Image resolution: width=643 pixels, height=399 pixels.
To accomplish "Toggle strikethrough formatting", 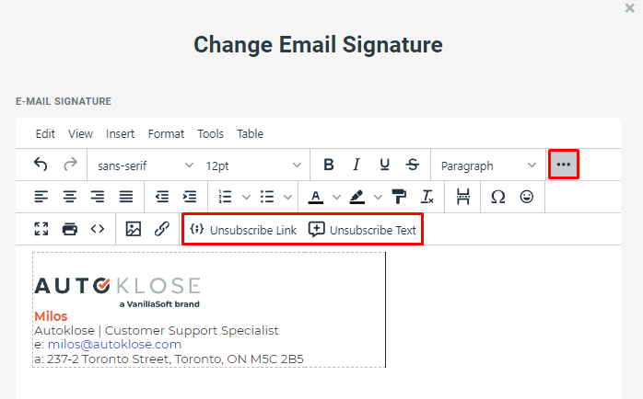I will click(x=413, y=165).
